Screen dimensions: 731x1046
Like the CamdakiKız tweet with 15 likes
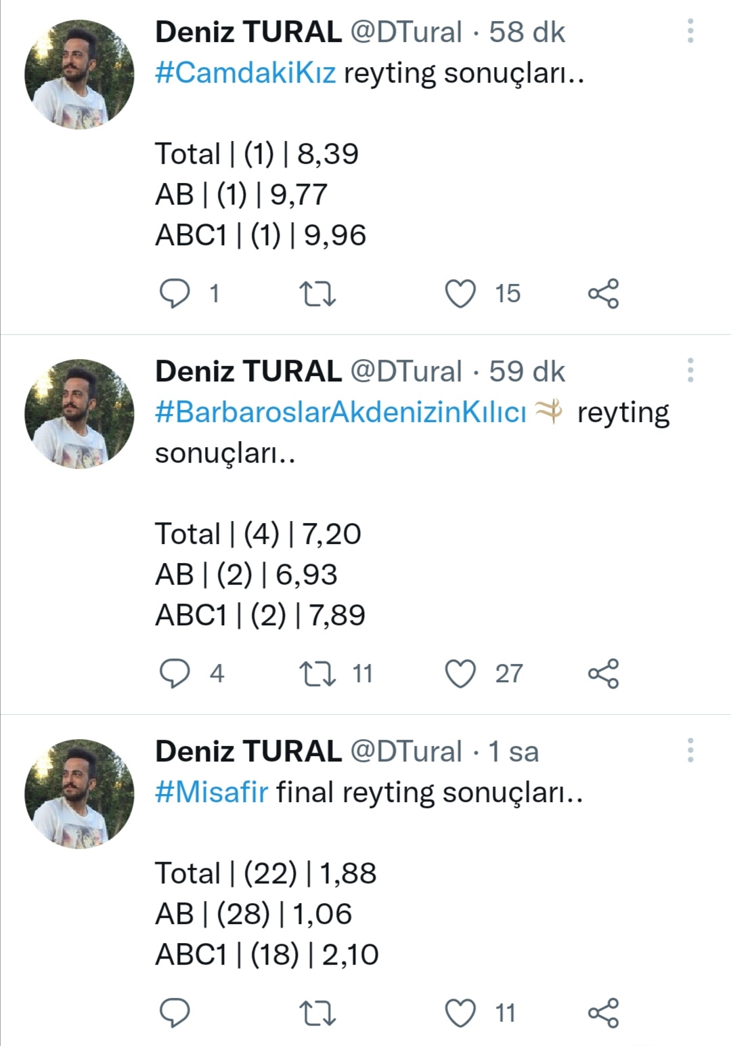[460, 293]
